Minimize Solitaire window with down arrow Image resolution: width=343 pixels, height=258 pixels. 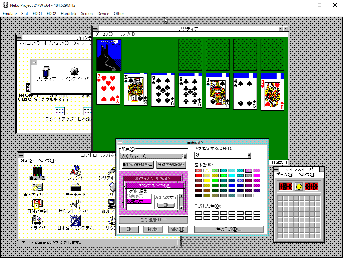click(280, 29)
